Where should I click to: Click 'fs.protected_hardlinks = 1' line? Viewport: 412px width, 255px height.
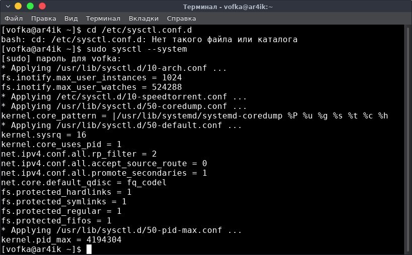tap(66, 192)
